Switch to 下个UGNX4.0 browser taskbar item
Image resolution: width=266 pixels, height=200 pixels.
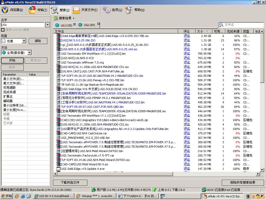pyautogui.click(x=138, y=196)
